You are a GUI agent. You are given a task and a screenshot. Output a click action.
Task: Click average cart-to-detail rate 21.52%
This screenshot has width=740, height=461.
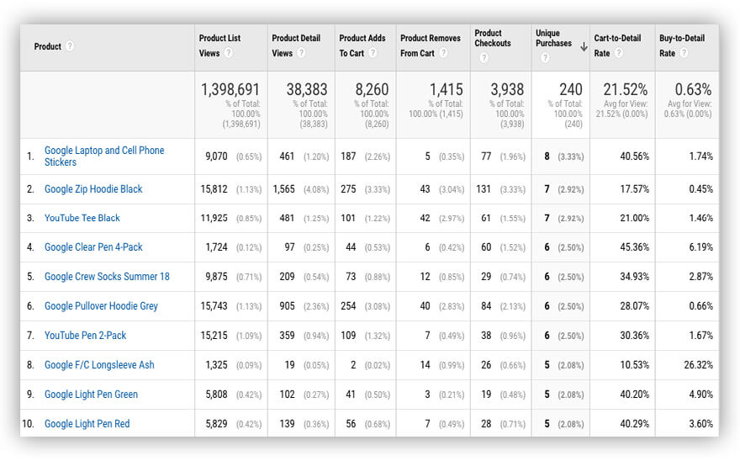pos(626,89)
